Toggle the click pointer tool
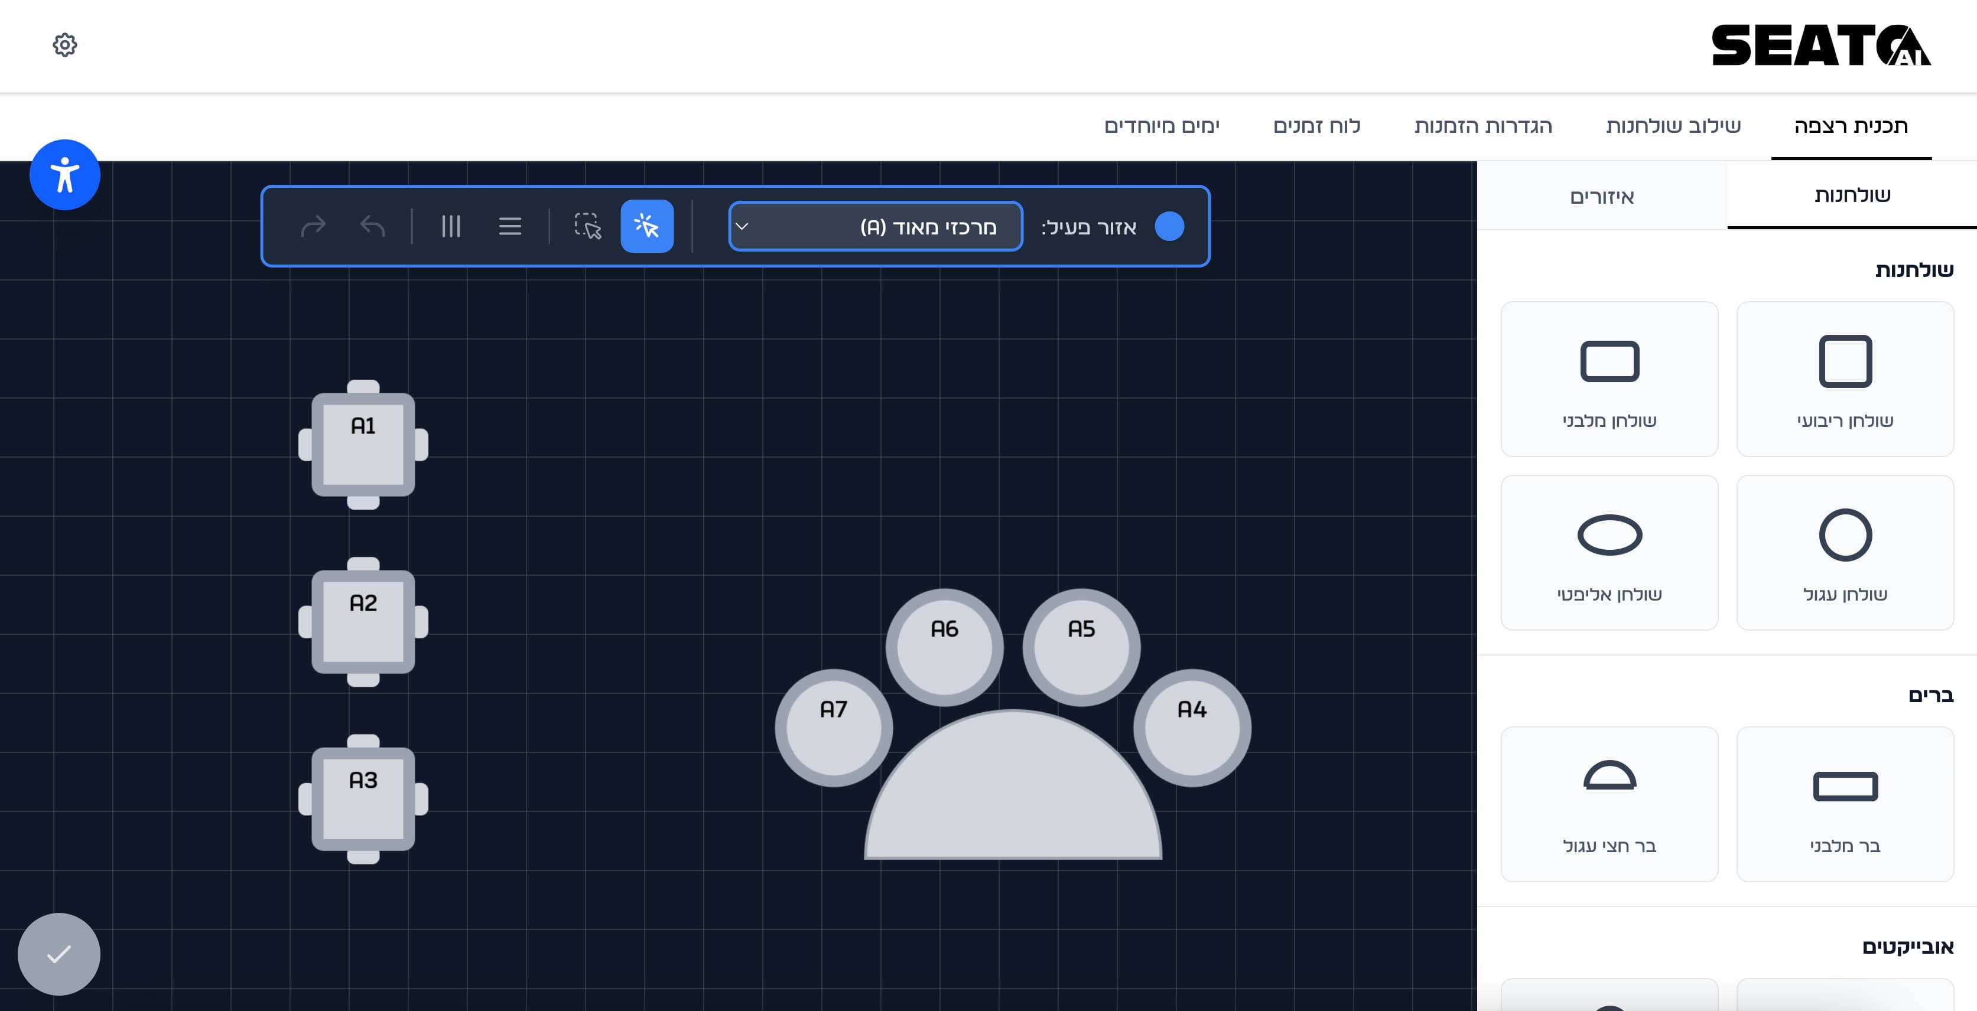Screen dimensions: 1977x1011 (646, 226)
